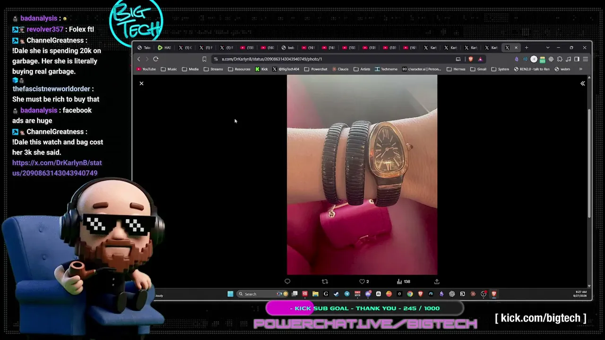Reply to the post with the comment icon
Image resolution: width=605 pixels, height=340 pixels.
point(287,281)
